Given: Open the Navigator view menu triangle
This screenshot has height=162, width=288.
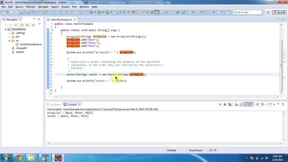Looking at the screenshot, I should click(x=40, y=24).
